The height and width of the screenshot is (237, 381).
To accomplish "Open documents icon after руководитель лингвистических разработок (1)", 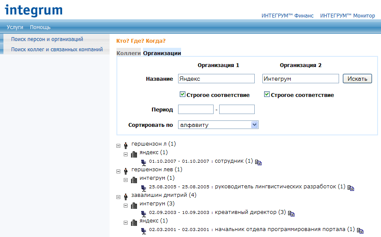I will point(351,188).
